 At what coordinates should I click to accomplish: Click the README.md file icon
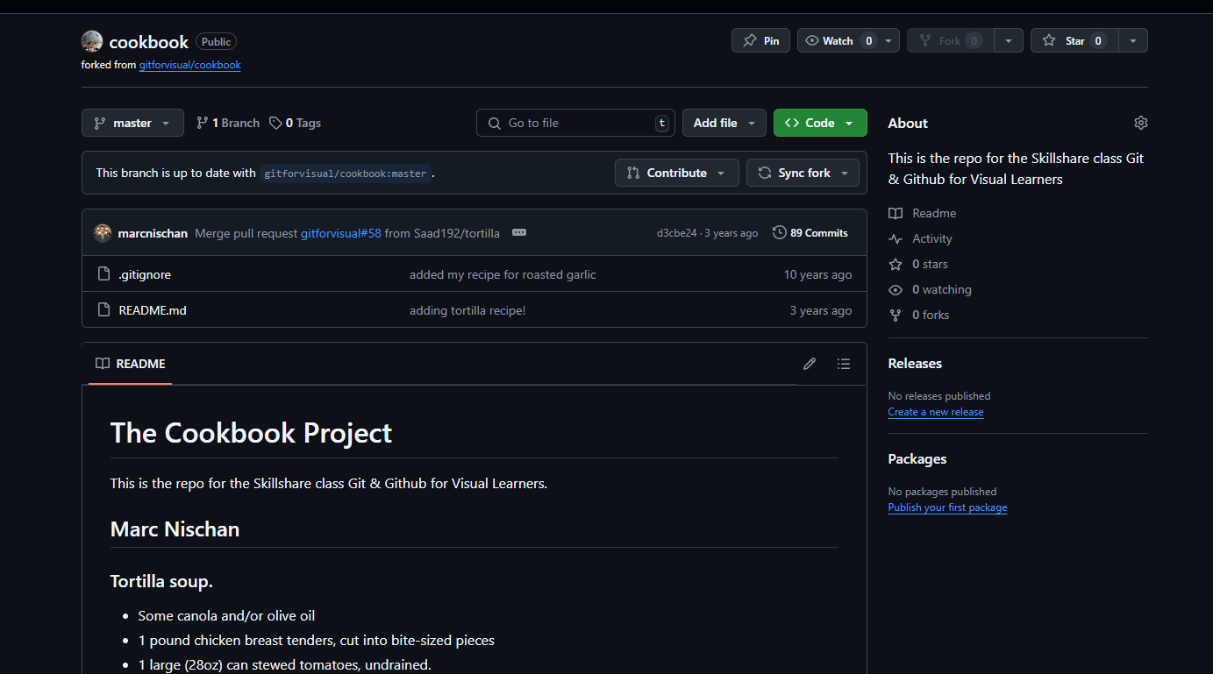[103, 310]
